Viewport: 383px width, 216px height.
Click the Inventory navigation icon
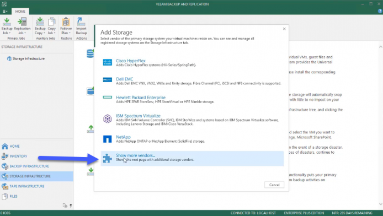(x=5, y=156)
